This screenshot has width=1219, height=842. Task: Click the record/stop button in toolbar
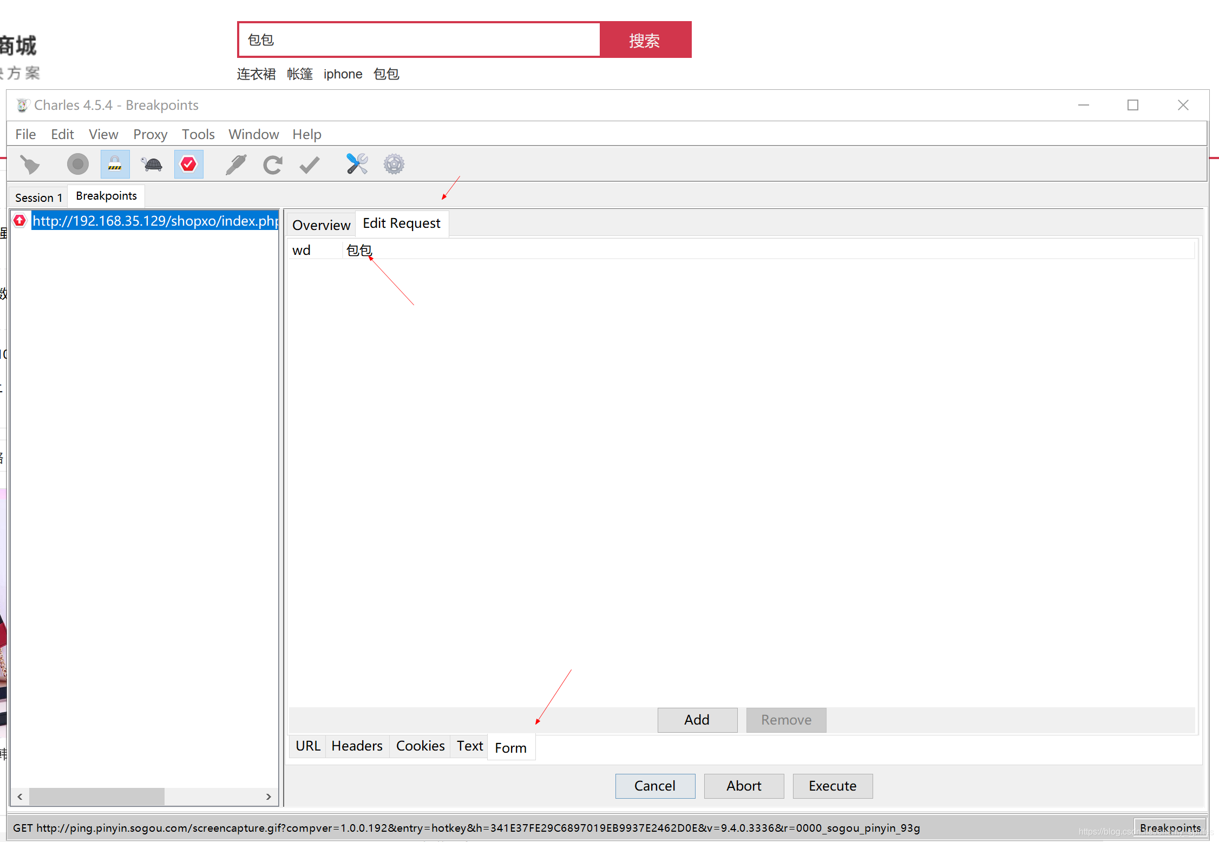tap(78, 165)
